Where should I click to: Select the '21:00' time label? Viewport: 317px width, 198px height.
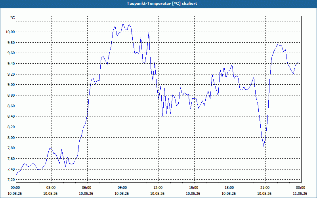point(265,188)
